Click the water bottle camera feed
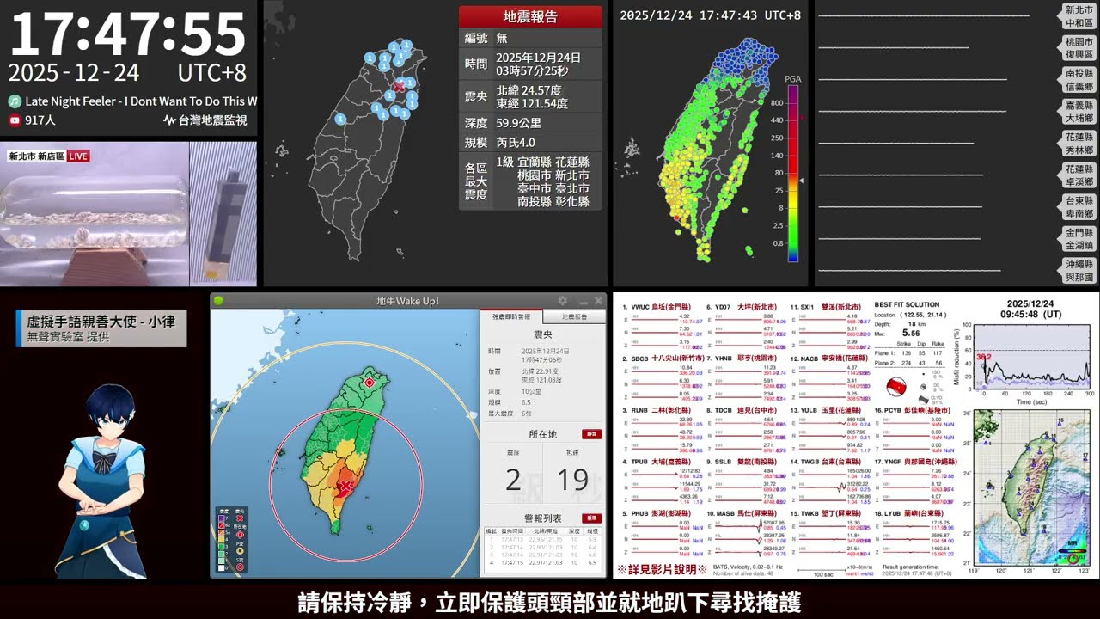The image size is (1100, 619). (x=95, y=214)
